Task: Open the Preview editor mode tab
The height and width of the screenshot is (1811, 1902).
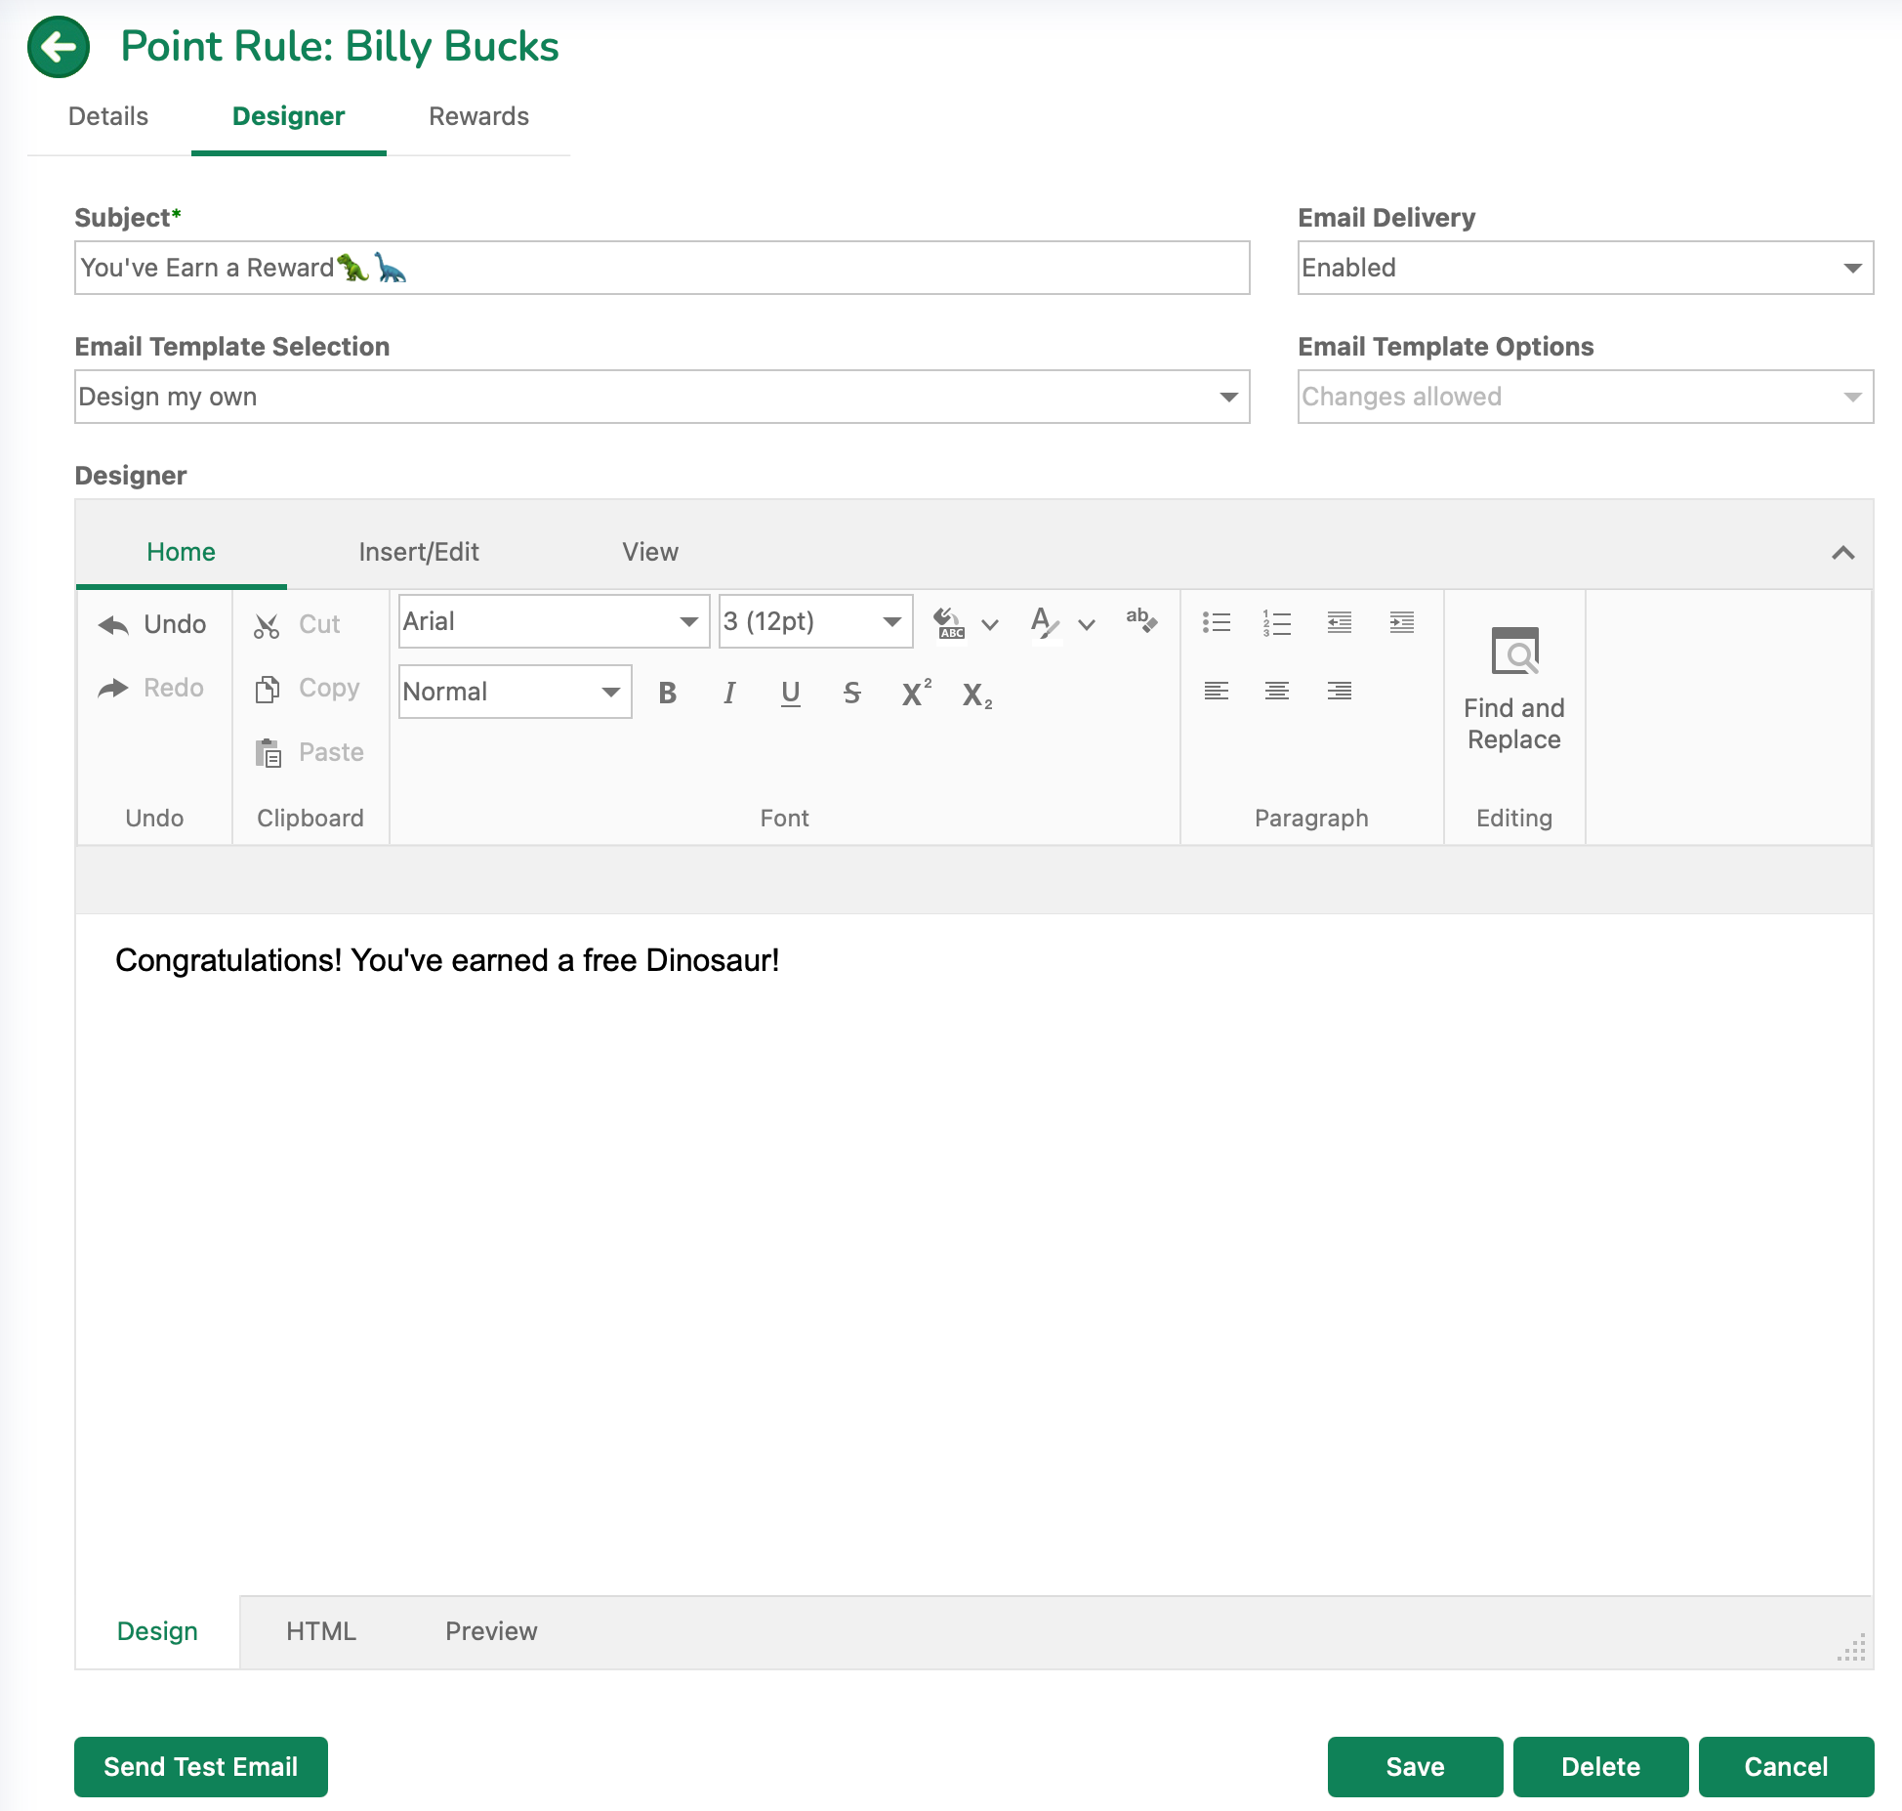Action: point(491,1631)
